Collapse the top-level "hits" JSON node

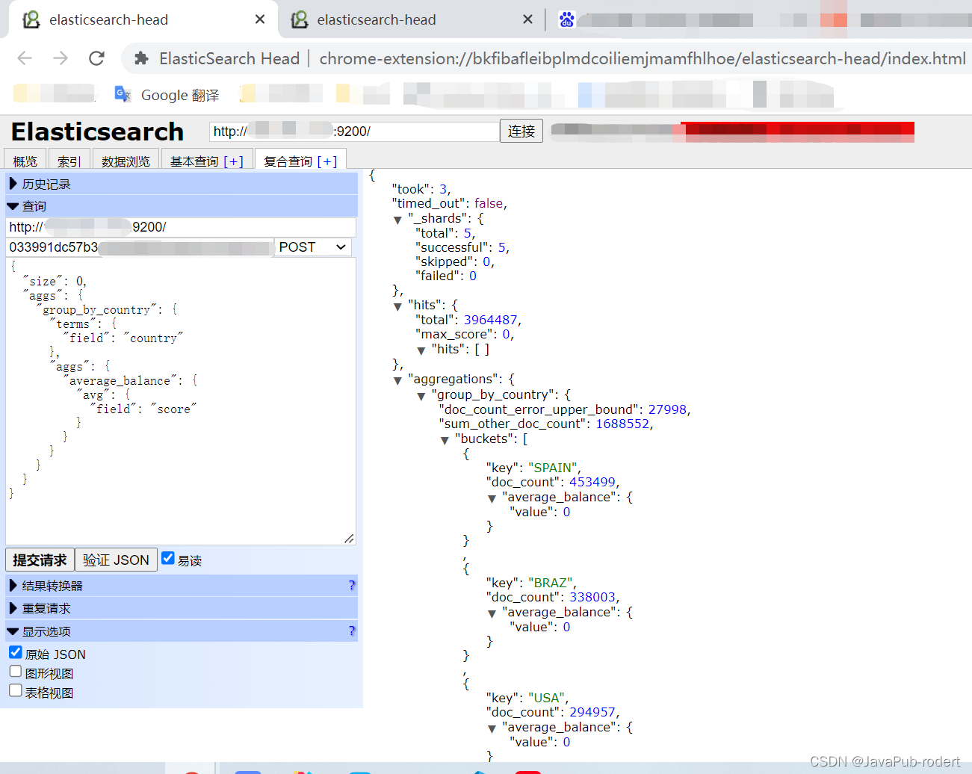click(397, 306)
